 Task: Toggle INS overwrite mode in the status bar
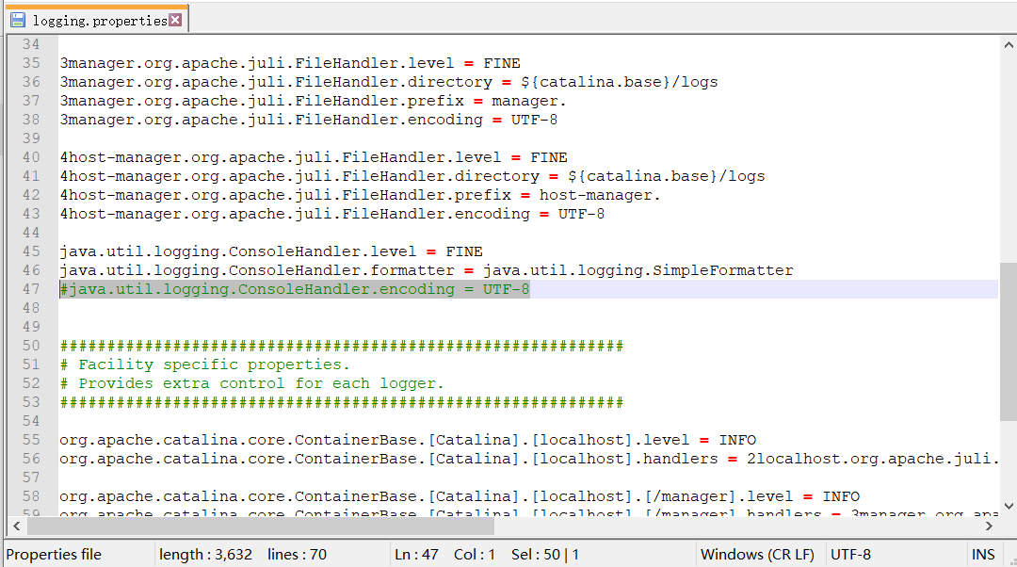(x=983, y=554)
